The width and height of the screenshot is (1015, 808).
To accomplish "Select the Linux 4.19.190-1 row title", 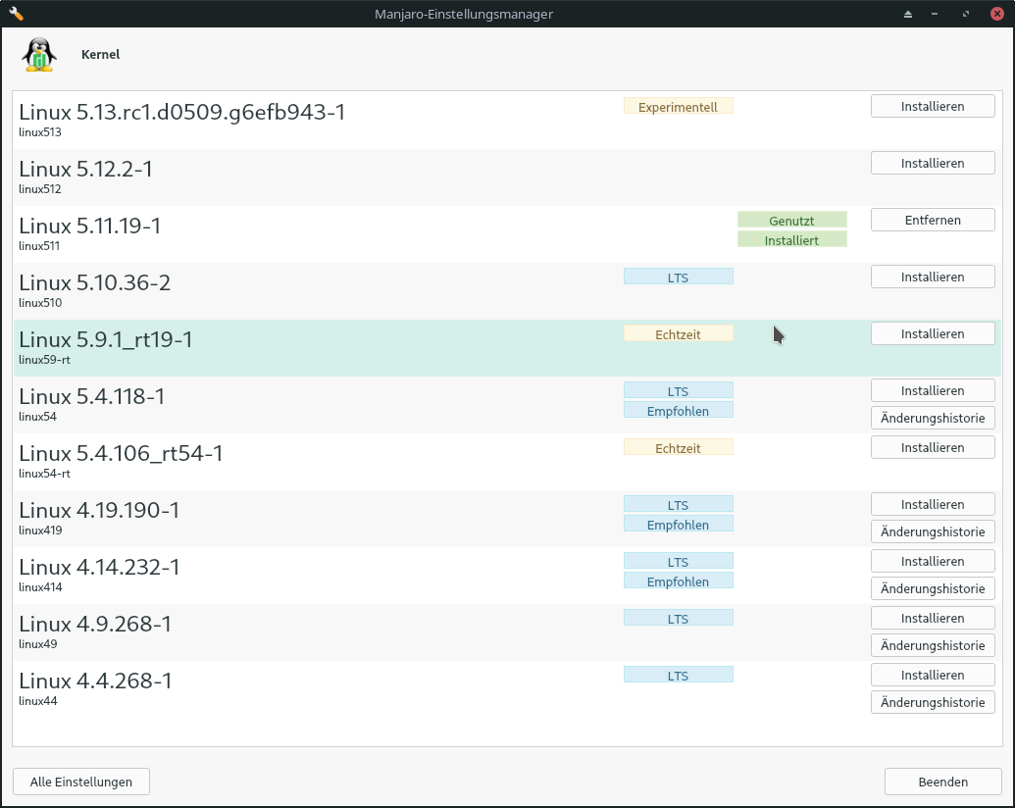I will coord(99,510).
